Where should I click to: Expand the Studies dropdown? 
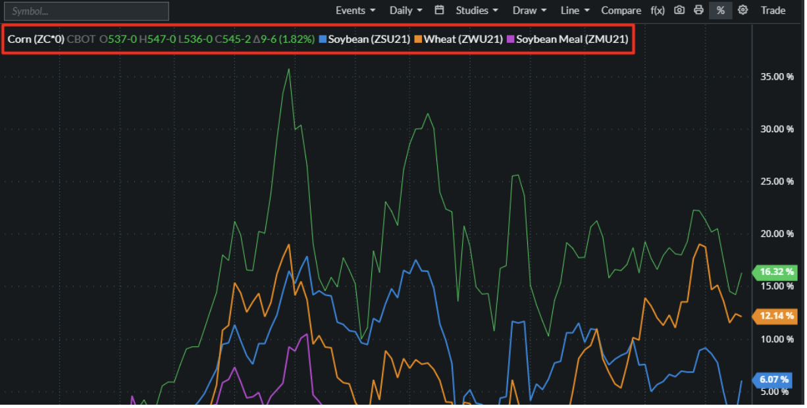coord(477,11)
